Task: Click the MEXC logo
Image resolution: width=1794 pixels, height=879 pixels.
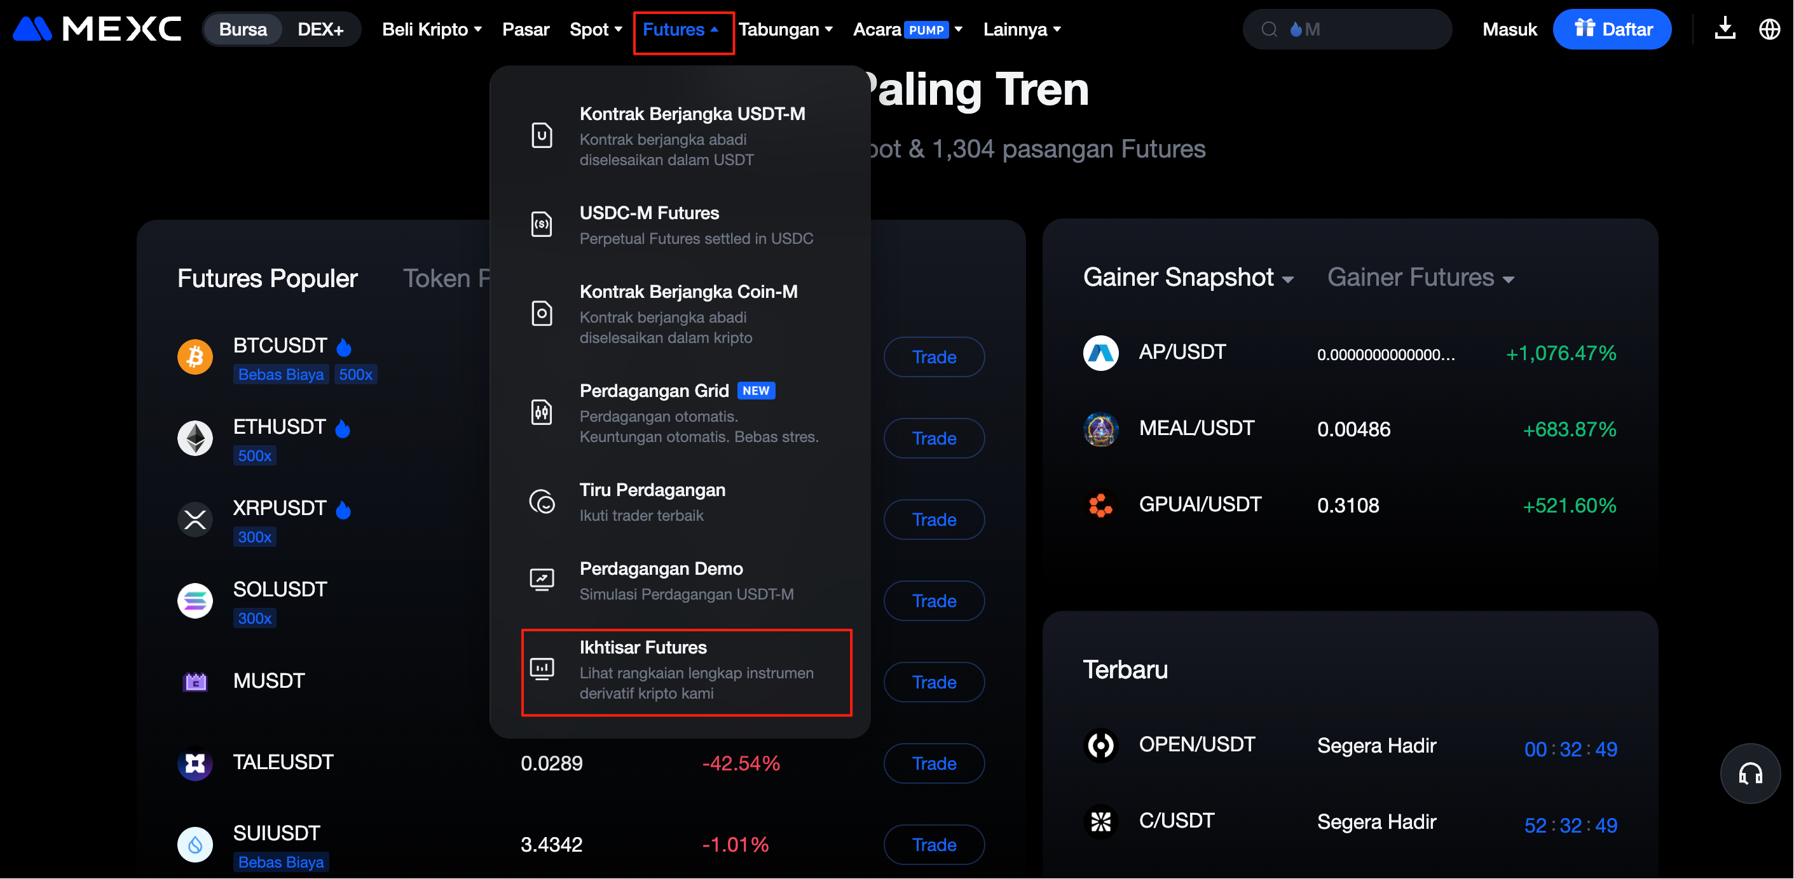Action: (x=97, y=29)
